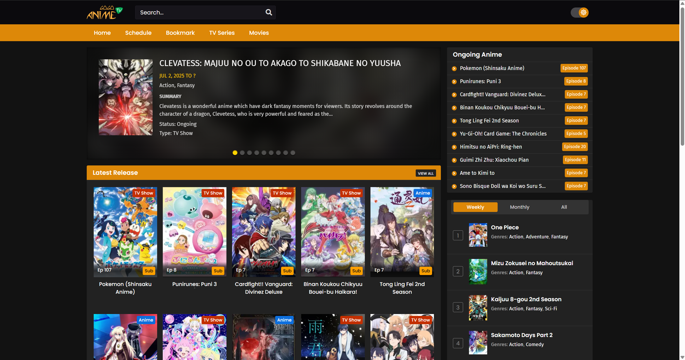This screenshot has width=685, height=360.
Task: Open the Ame to Kimi to link
Action: (477, 173)
